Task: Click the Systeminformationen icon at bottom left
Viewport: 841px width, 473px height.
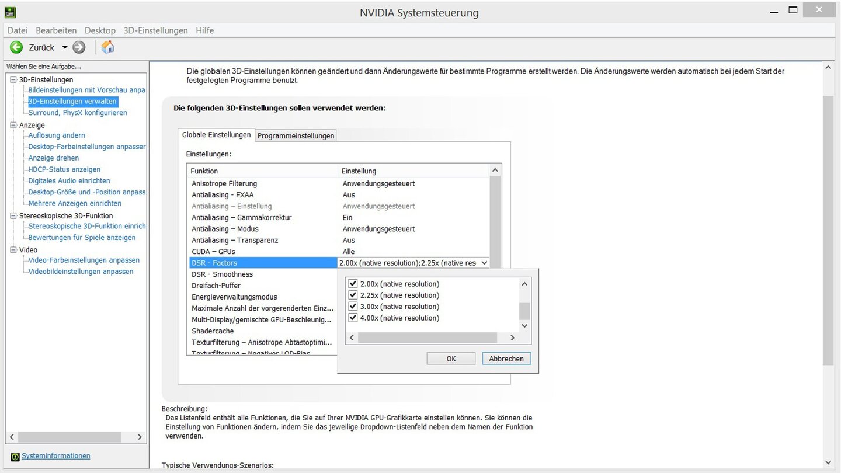Action: tap(15, 456)
